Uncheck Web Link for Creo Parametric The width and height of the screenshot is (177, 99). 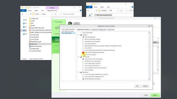coord(83,59)
